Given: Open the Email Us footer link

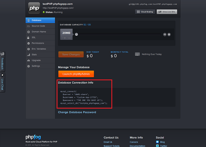Looking at the screenshot, I should (108, 142).
